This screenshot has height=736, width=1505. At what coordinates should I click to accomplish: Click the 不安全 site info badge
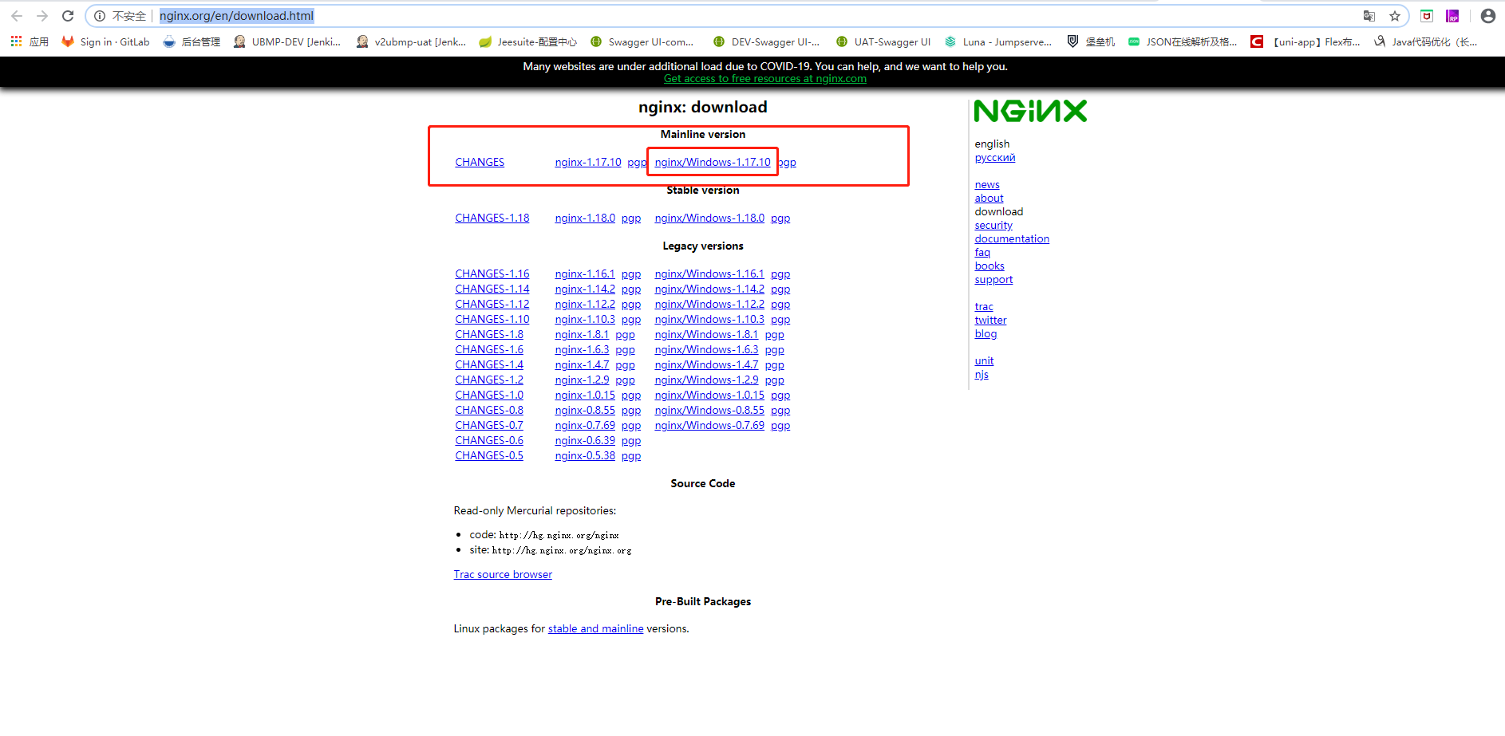pos(128,15)
